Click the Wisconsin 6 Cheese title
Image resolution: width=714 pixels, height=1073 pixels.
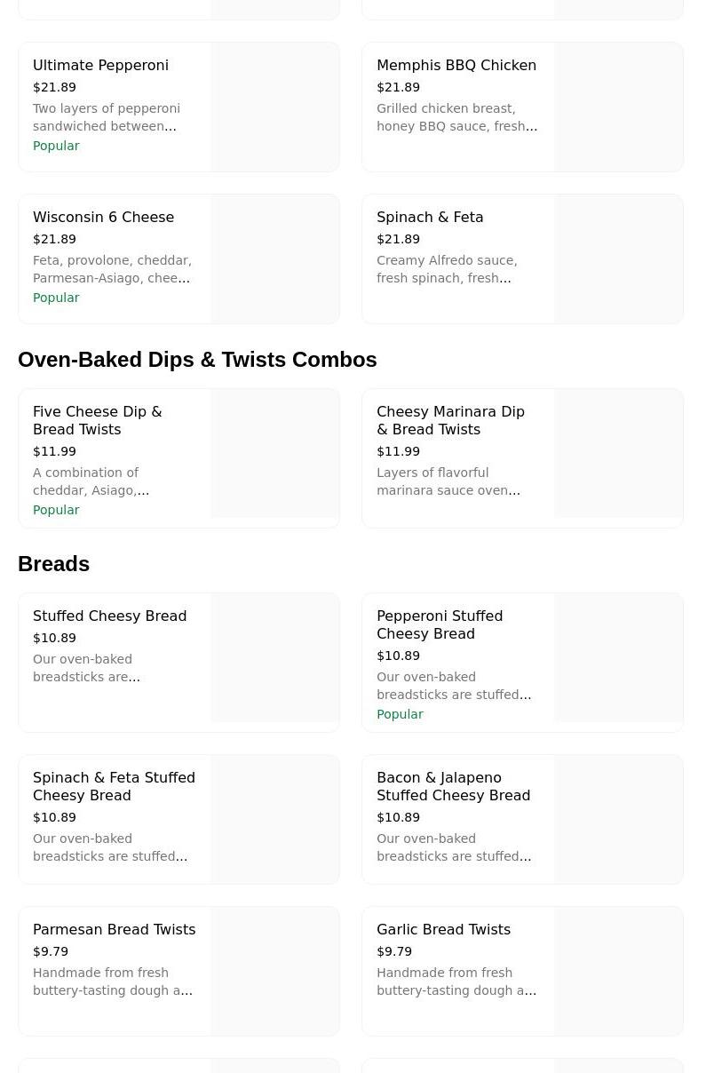coord(103,218)
